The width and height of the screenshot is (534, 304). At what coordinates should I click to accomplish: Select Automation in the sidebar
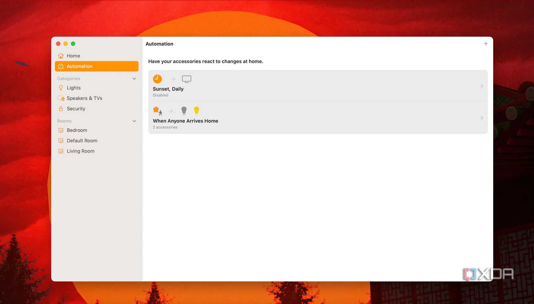point(96,66)
